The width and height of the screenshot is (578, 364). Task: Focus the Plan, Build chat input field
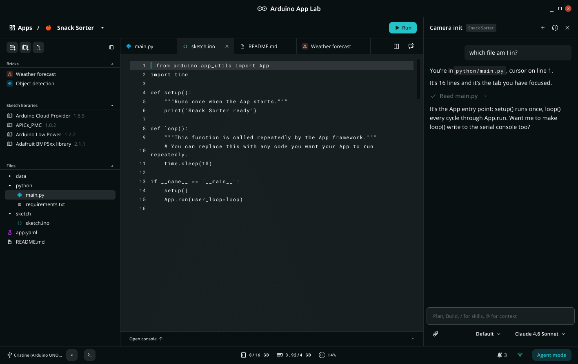pyautogui.click(x=500, y=316)
